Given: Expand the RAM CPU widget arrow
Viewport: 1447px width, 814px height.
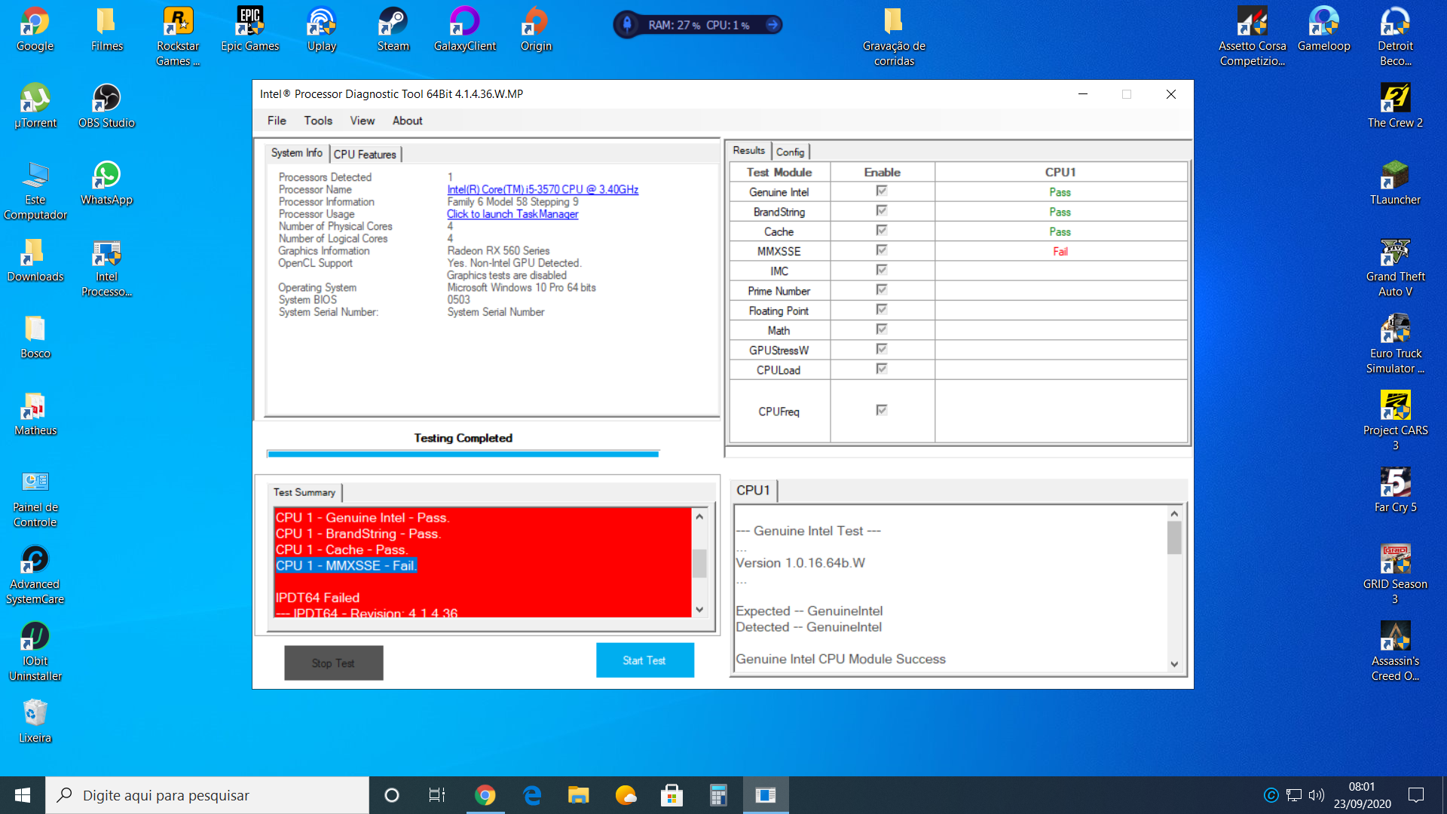Looking at the screenshot, I should click(x=772, y=25).
